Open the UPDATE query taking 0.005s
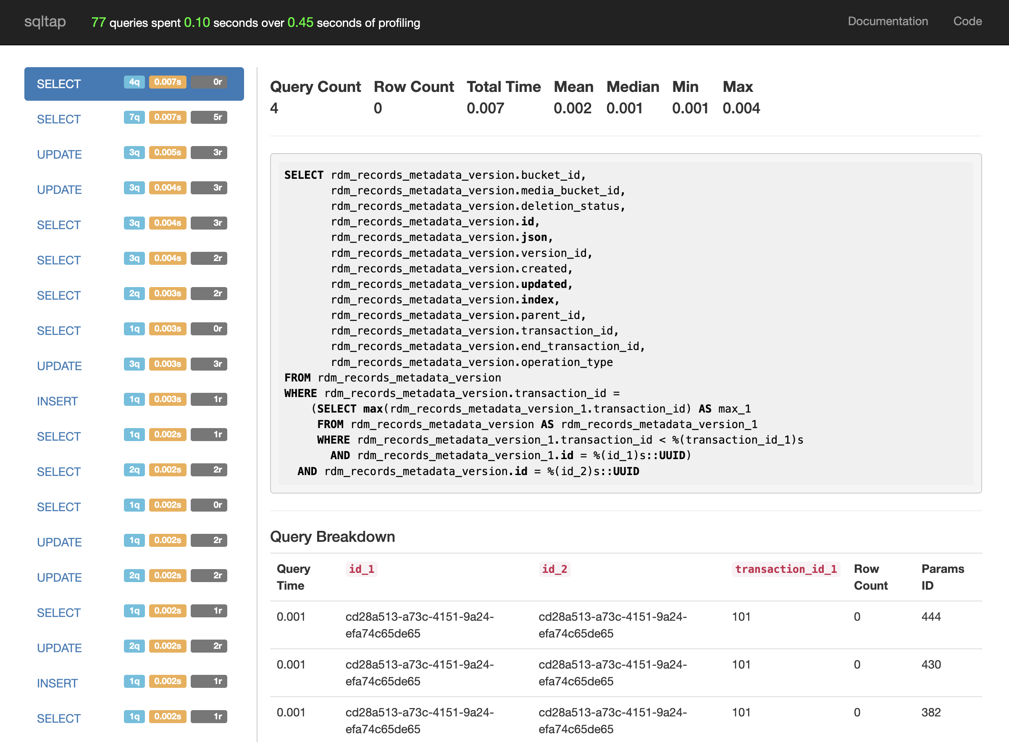1009x742 pixels. (134, 154)
